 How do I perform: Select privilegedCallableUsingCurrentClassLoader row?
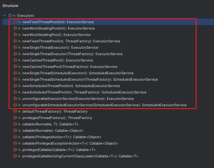pyautogui.click(x=80, y=156)
